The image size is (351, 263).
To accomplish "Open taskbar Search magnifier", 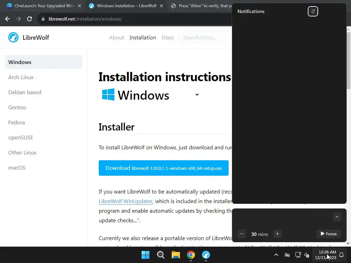I will [x=160, y=255].
